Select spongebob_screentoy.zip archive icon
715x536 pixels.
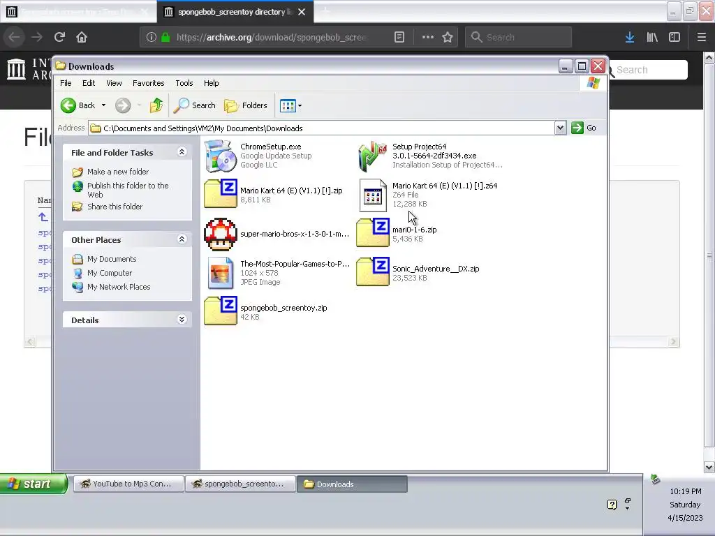pos(220,311)
